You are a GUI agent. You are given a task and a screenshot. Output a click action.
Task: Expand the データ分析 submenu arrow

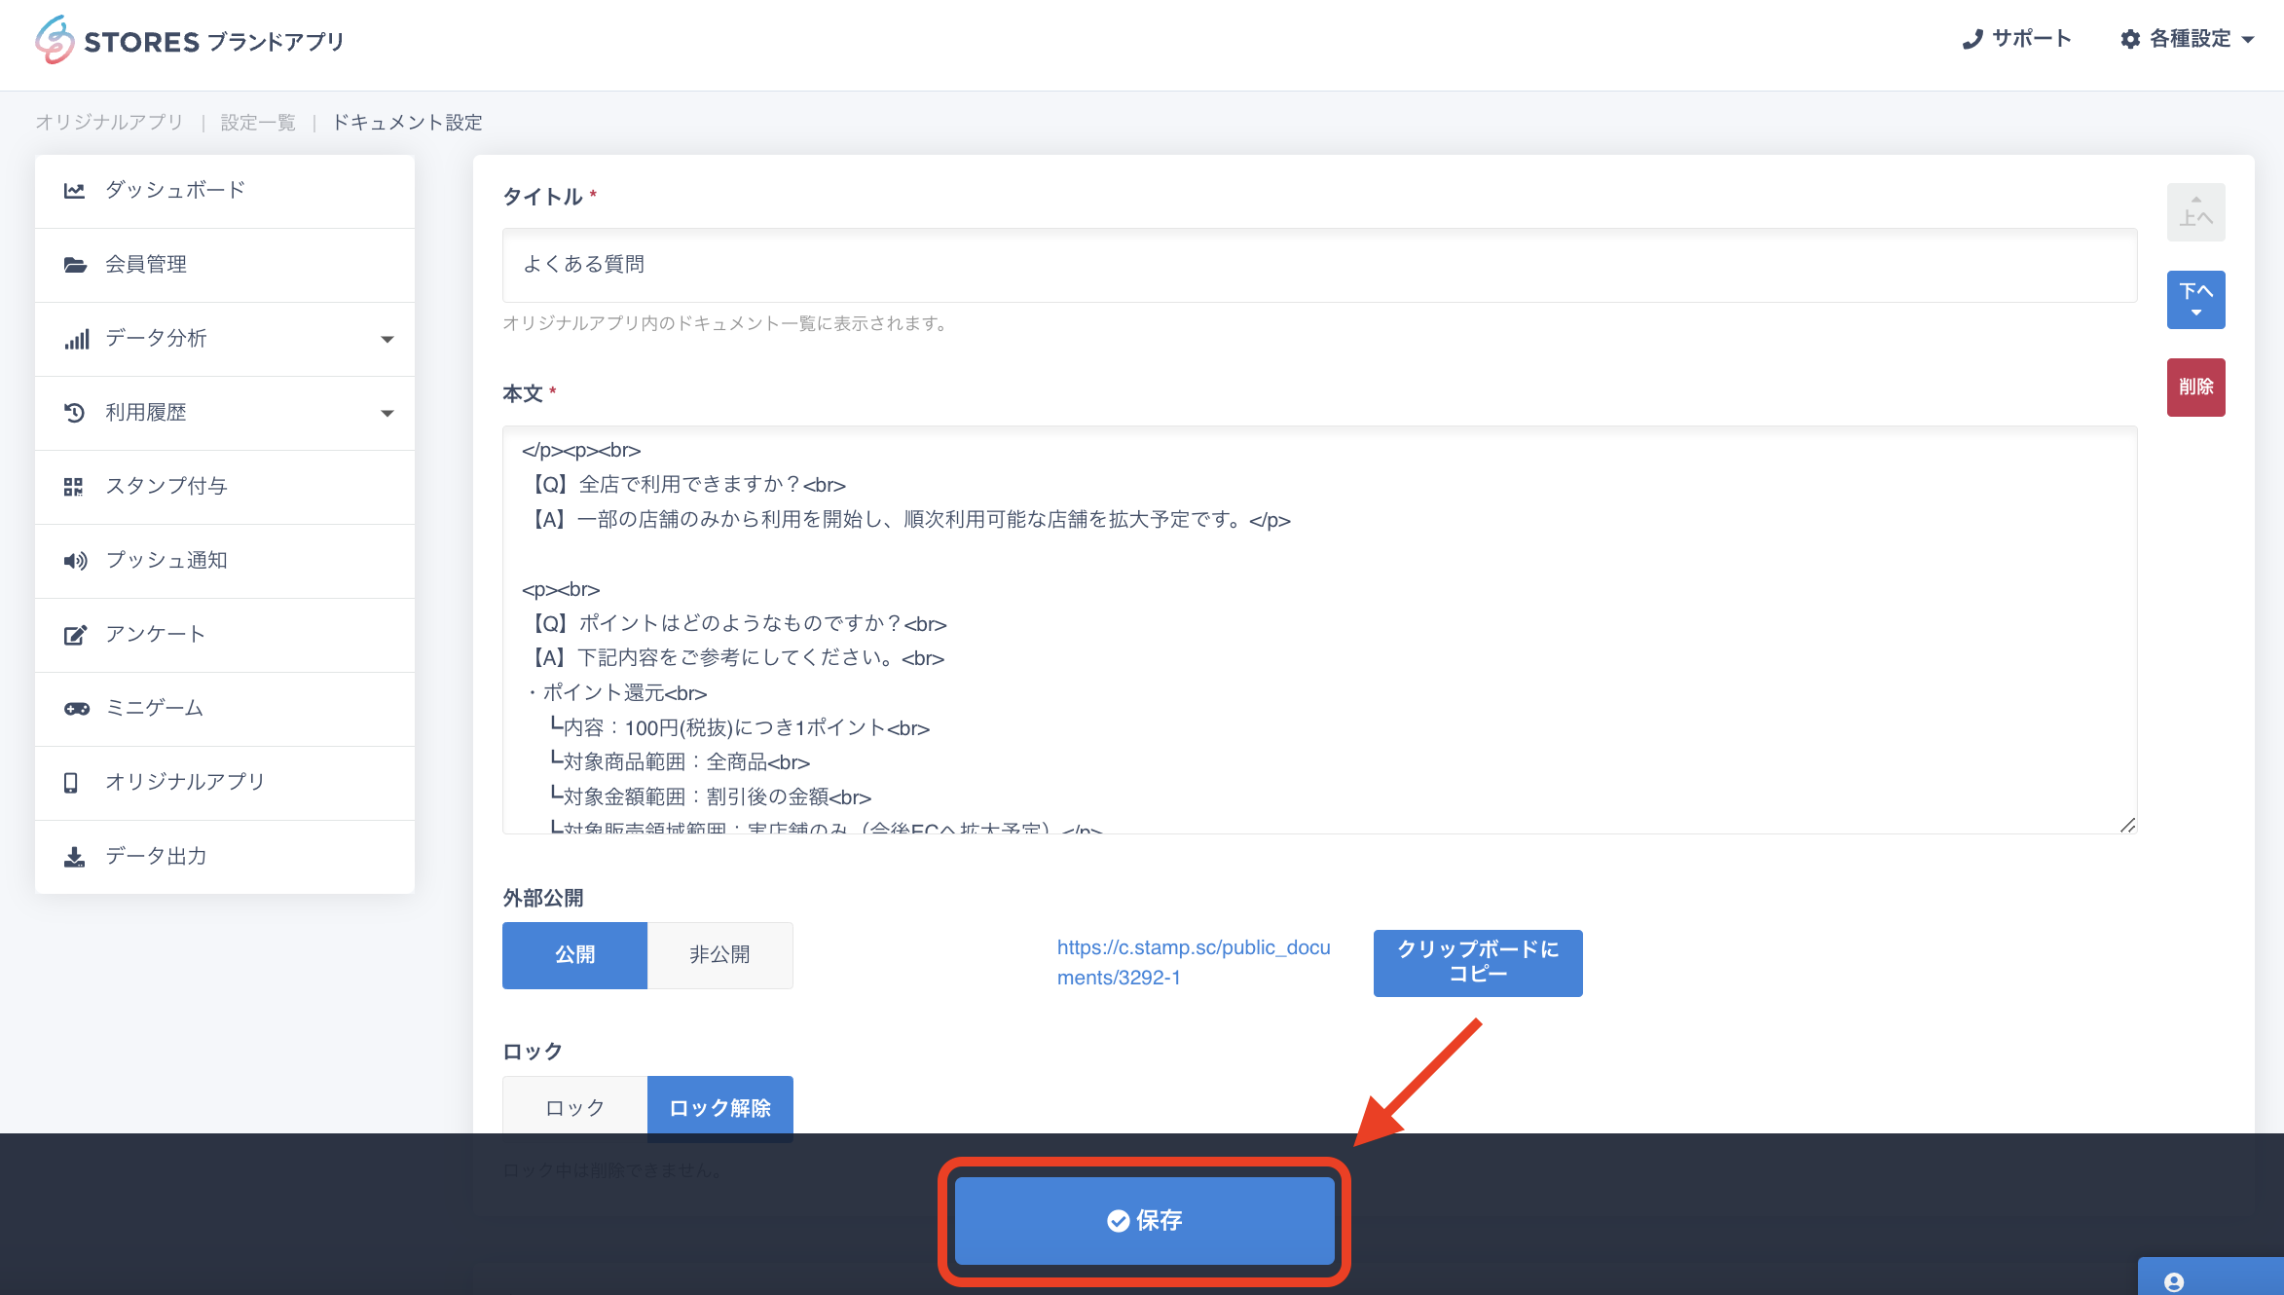[x=387, y=340]
